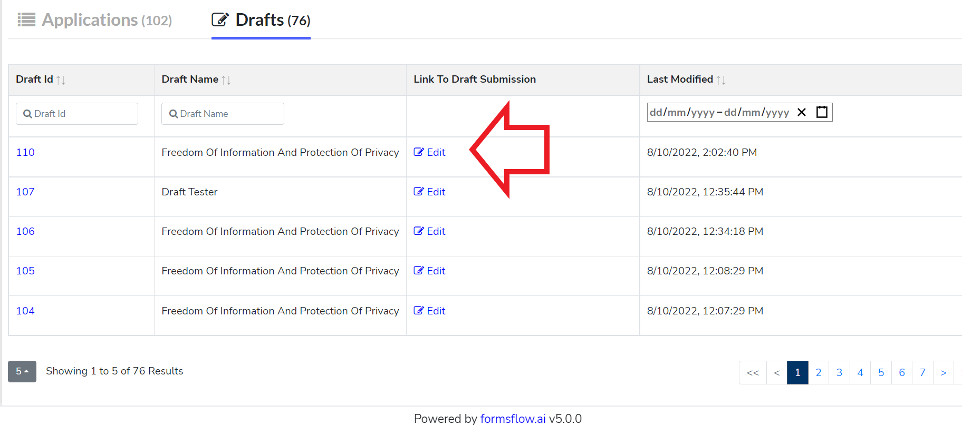Click the Edit icon for Draft Tester
The height and width of the screenshot is (425, 962).
418,192
